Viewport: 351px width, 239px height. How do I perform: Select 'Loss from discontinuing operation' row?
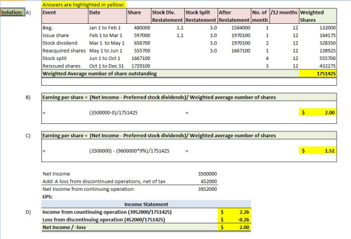tap(103, 220)
